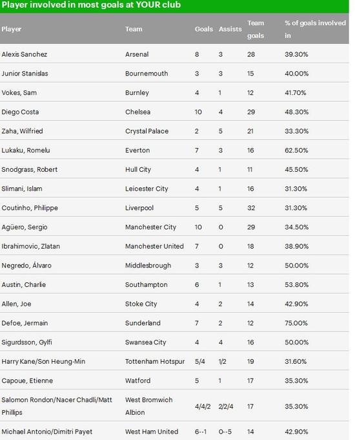Select the Assists column header
Screen dimensions: 355x440
pos(230,29)
